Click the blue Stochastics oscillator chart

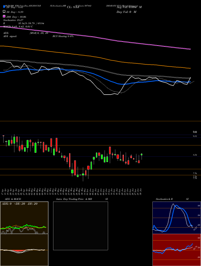coord(176,218)
